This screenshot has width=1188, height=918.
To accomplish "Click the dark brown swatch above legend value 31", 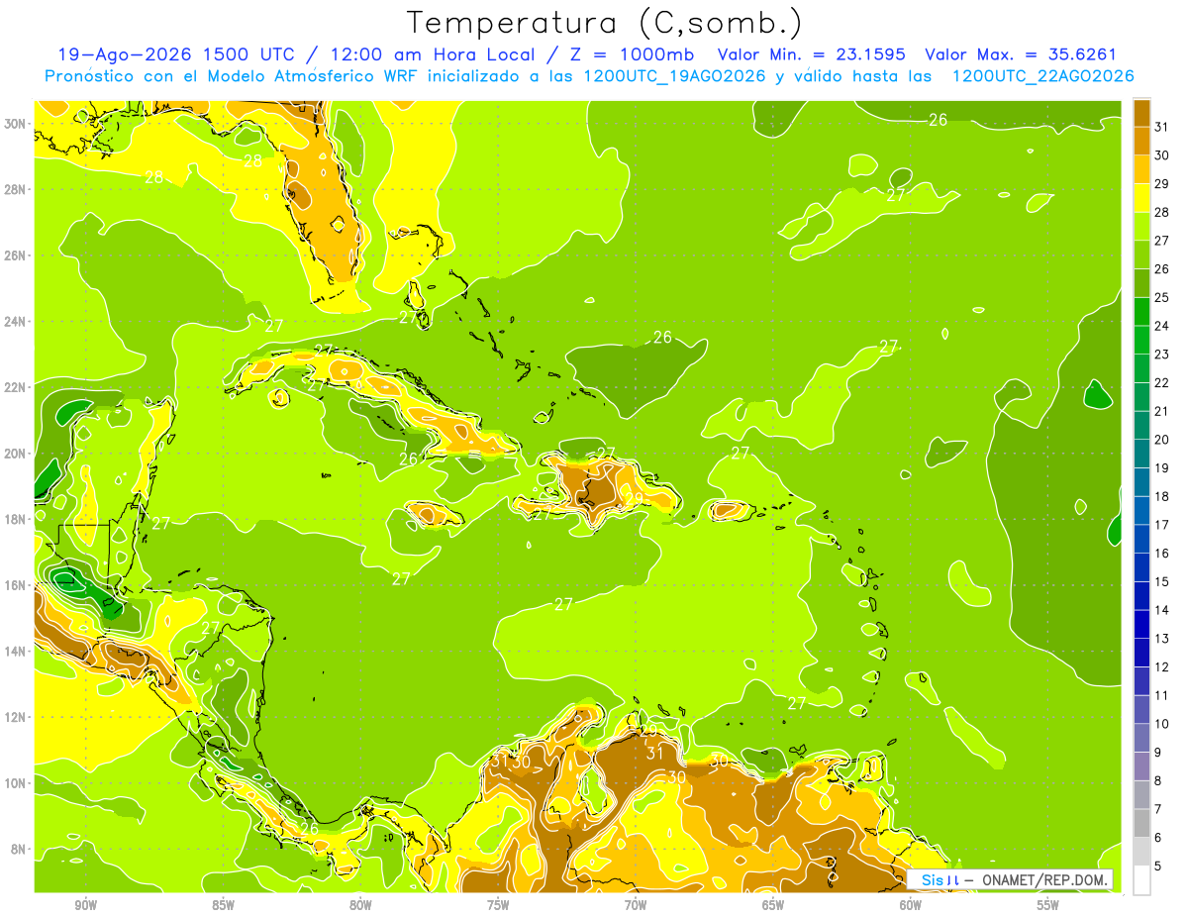I will 1141,112.
